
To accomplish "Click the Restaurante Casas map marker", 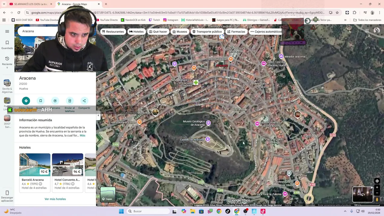I will [139, 122].
